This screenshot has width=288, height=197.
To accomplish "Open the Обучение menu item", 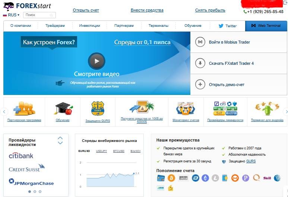I will tap(193, 26).
